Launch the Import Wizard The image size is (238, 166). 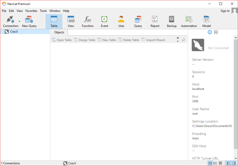tap(153, 40)
